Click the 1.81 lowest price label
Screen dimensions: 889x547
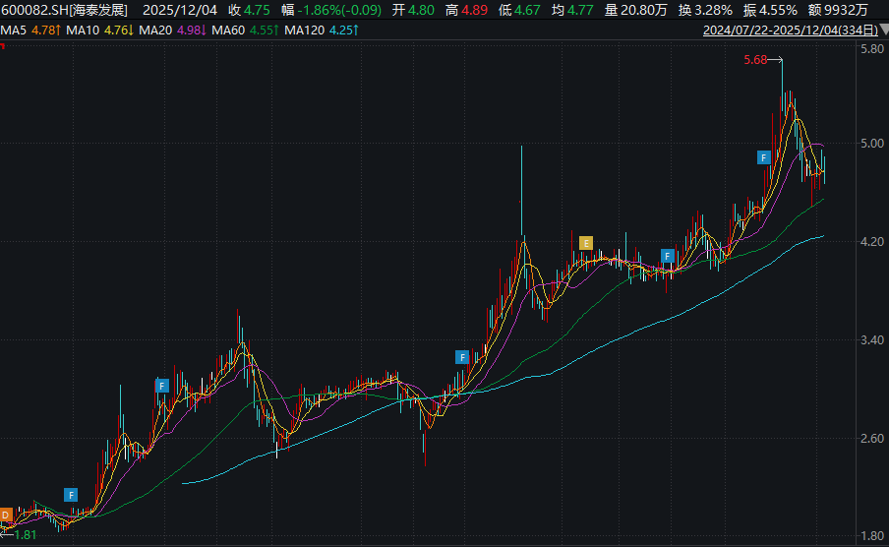click(25, 534)
